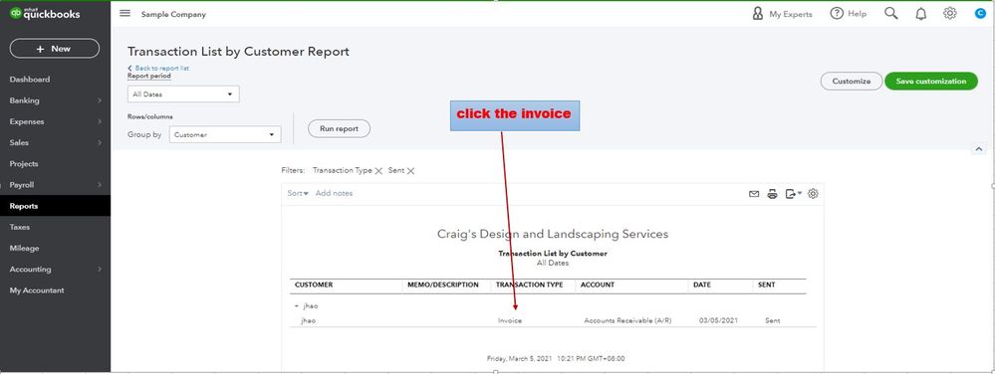Open My Experts
Image resolution: width=995 pixels, height=374 pixels.
(x=782, y=14)
